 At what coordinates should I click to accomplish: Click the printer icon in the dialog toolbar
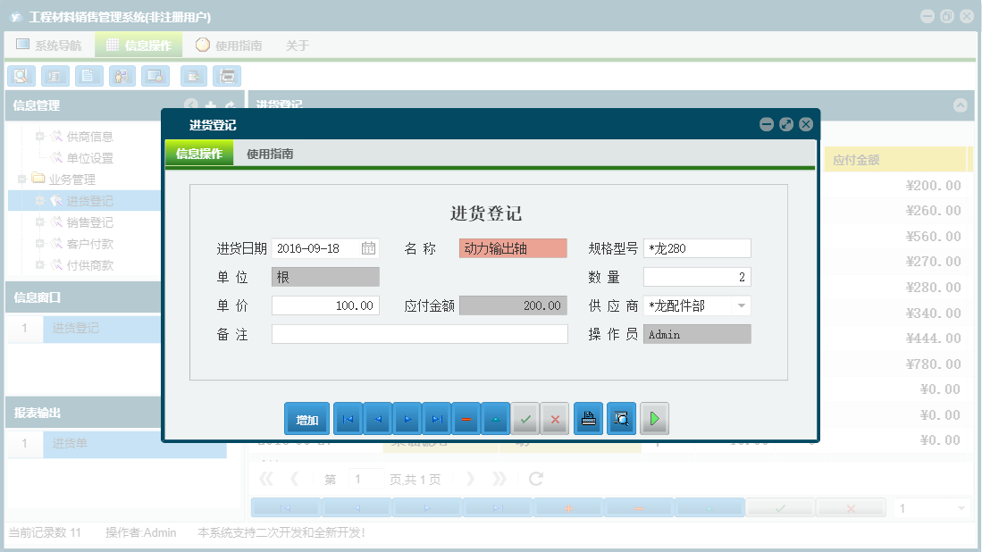(x=588, y=417)
